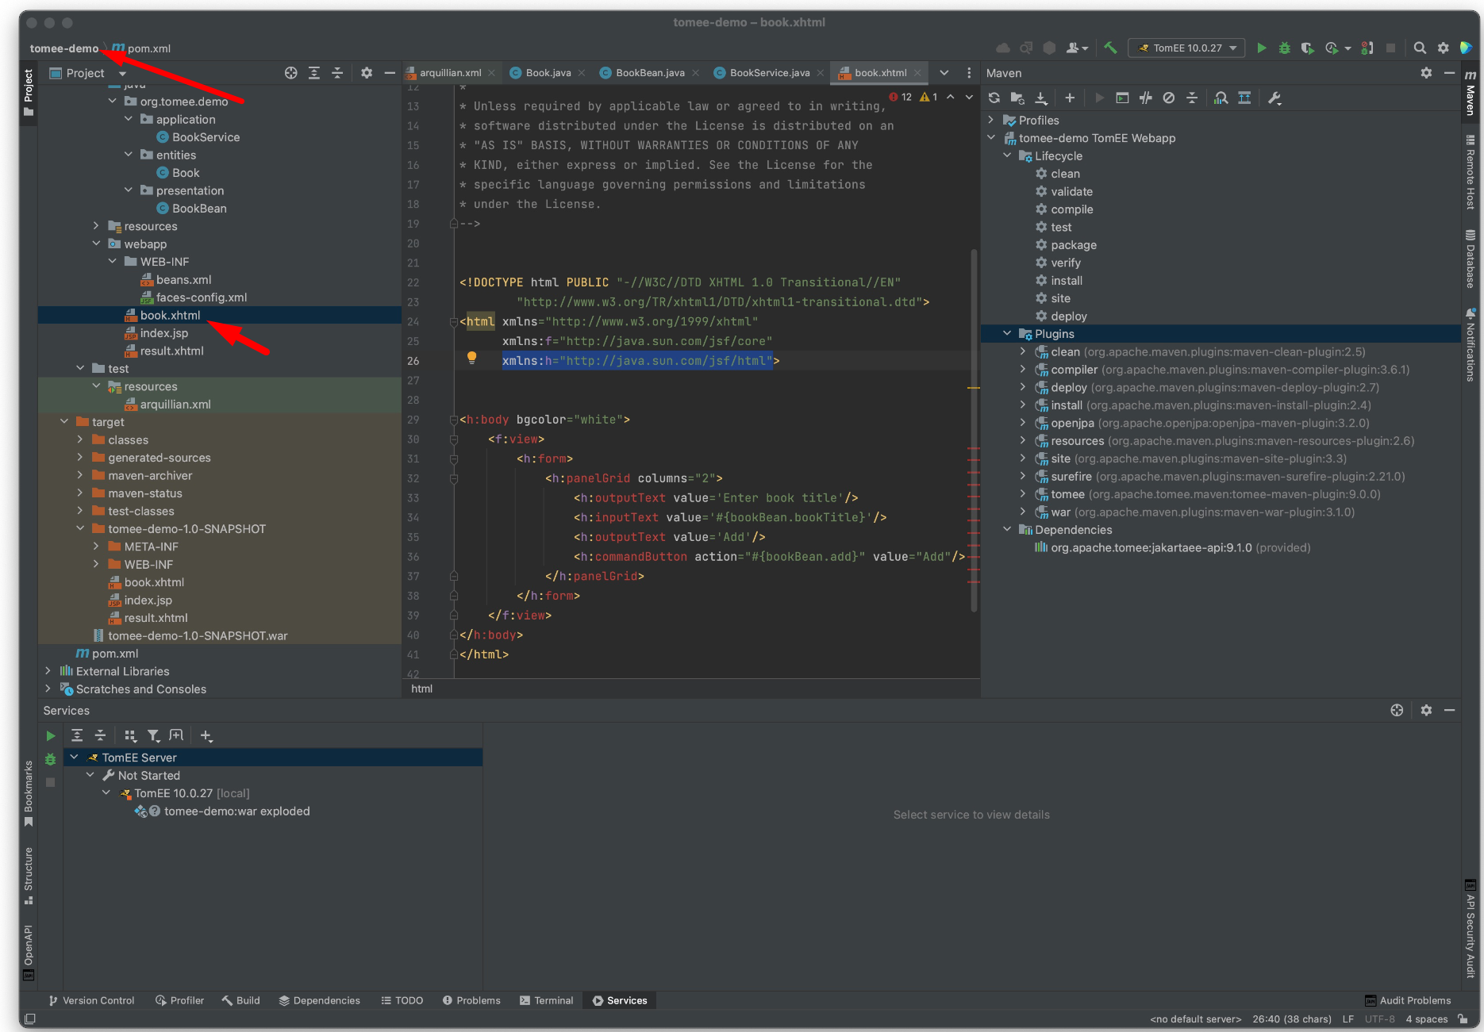1484x1032 pixels.
Task: Click Group By icon in Services toolbar
Action: tap(130, 736)
